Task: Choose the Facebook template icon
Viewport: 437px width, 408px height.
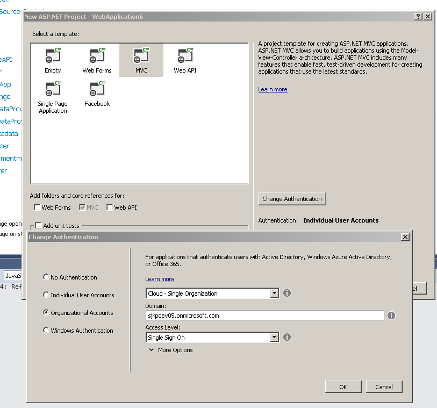Action: tap(97, 89)
